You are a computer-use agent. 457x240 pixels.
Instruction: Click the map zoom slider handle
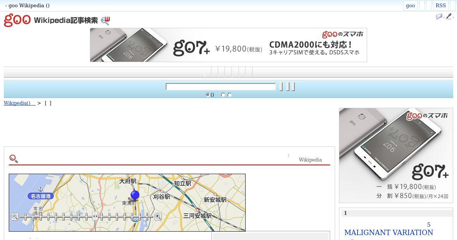click(x=95, y=216)
